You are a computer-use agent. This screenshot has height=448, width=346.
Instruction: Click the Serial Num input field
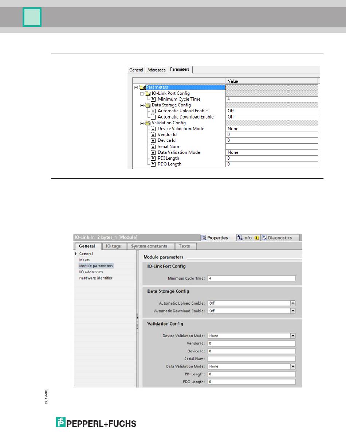point(252,359)
